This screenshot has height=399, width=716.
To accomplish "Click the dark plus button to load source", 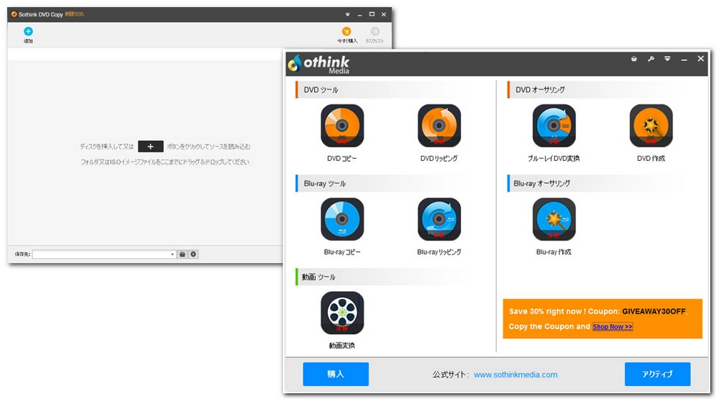I will pyautogui.click(x=150, y=147).
